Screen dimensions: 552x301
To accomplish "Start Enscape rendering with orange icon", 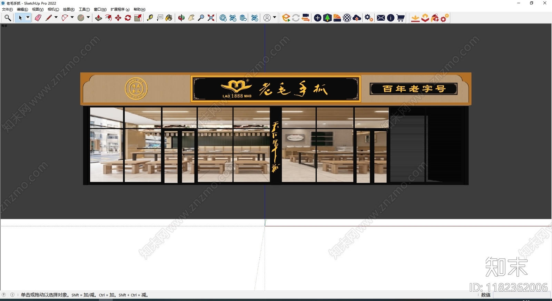I will (x=286, y=18).
